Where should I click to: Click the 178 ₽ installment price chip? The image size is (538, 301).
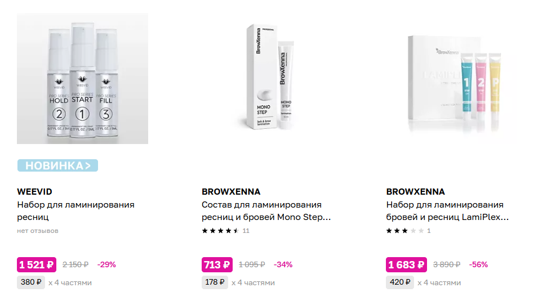coord(215,282)
